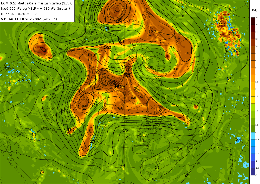Click the '10.4' value label
This screenshot has height=184, width=260.
tap(142, 97)
